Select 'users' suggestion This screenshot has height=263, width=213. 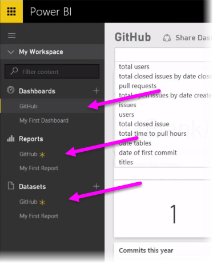126,115
